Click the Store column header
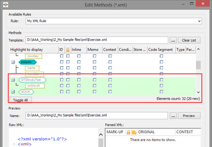This screenshot has width=212, height=147. pos(140,50)
